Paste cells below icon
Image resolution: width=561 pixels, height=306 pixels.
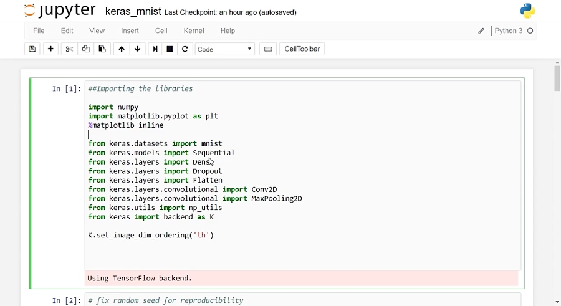click(x=102, y=49)
